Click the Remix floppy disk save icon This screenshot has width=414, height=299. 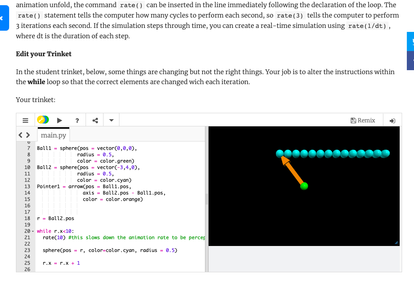[353, 120]
